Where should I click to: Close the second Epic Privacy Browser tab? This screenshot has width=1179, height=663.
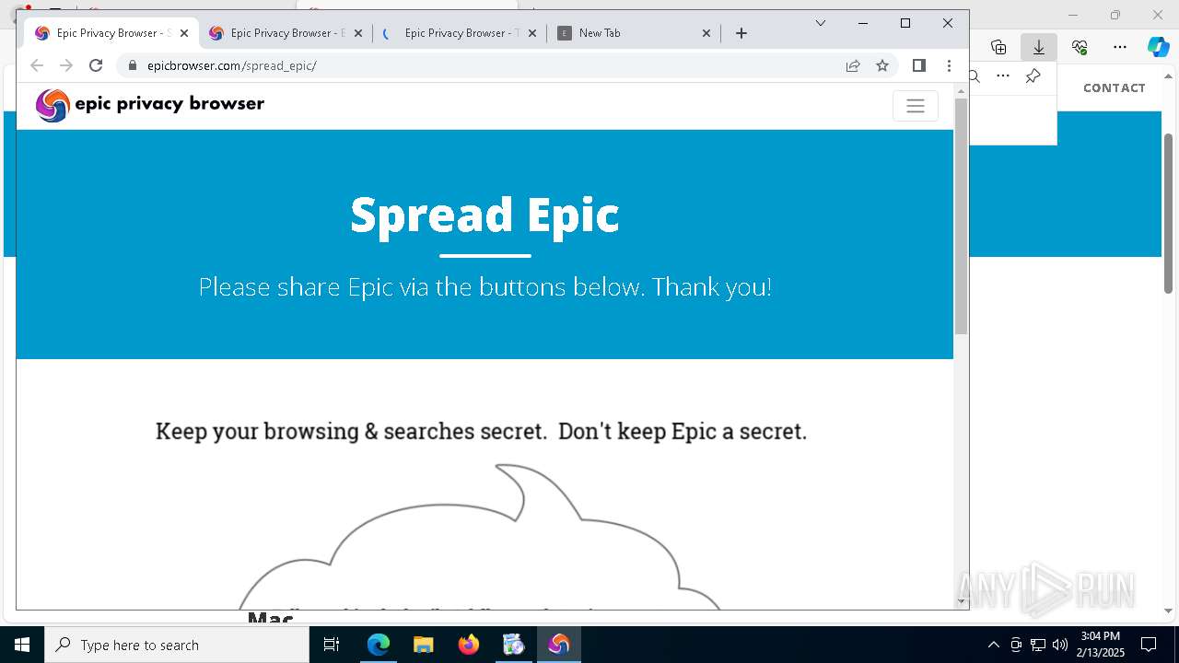pyautogui.click(x=358, y=33)
